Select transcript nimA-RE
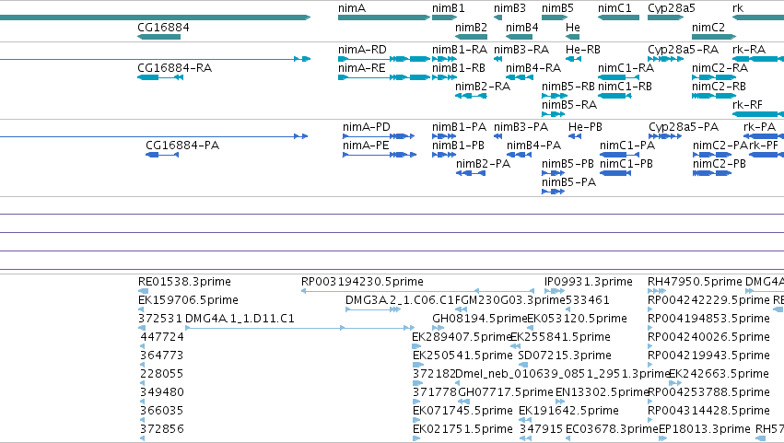Screen dimensions: 784x443 point(384,77)
